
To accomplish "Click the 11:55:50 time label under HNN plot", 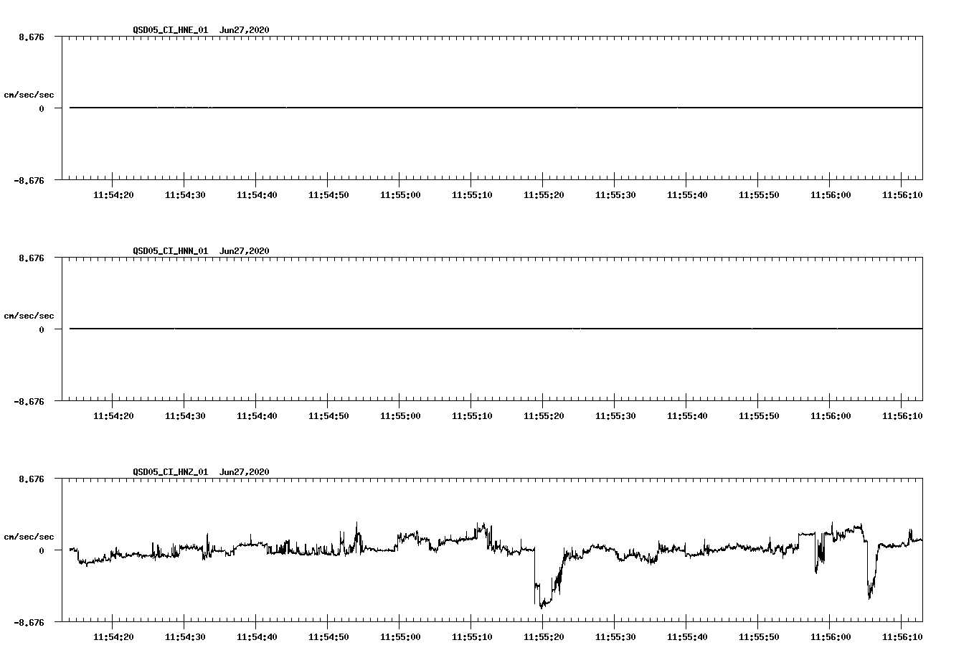I will 759,416.
